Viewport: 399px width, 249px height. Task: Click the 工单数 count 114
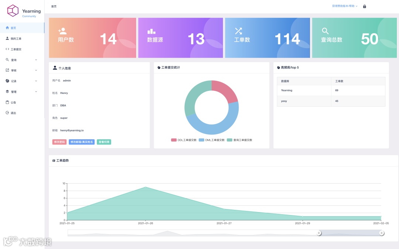tap(287, 39)
